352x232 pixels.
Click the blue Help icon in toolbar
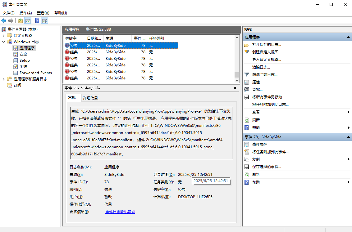[37, 21]
